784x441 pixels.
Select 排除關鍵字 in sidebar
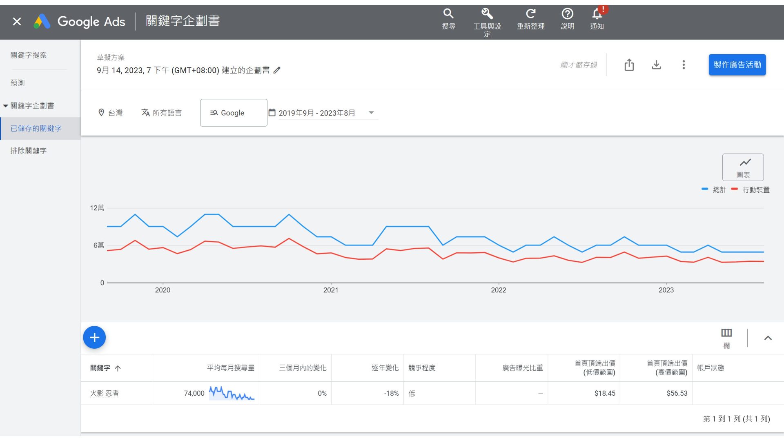[x=29, y=151]
